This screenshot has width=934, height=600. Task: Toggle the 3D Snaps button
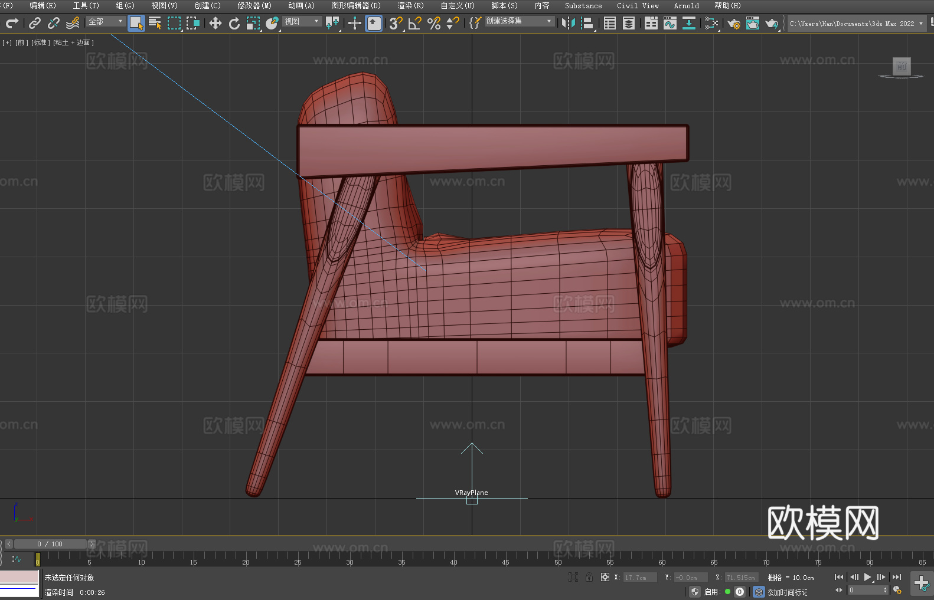pos(396,23)
